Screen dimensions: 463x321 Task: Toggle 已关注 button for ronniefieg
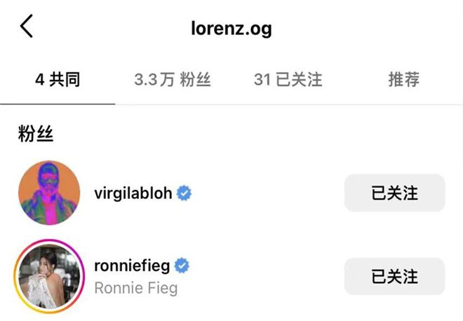point(394,276)
